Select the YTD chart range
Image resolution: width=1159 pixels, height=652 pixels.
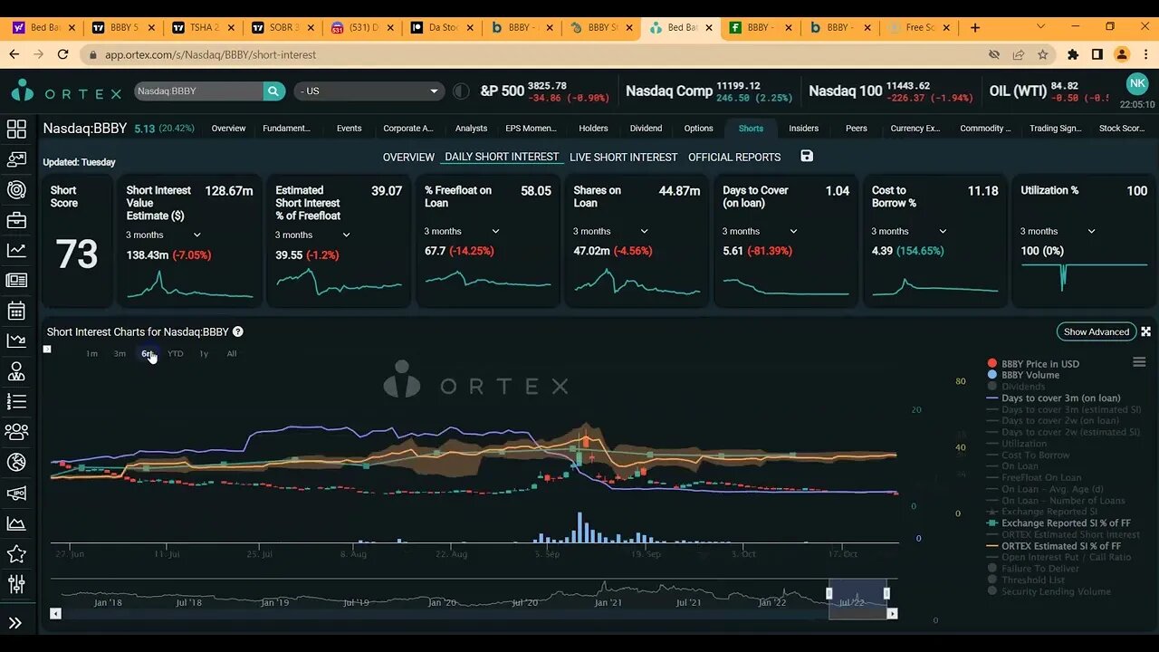click(176, 353)
